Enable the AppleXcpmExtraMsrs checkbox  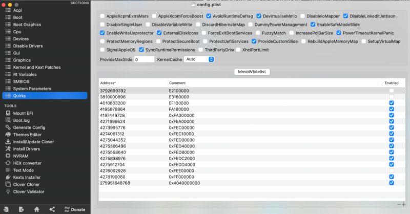(102, 16)
